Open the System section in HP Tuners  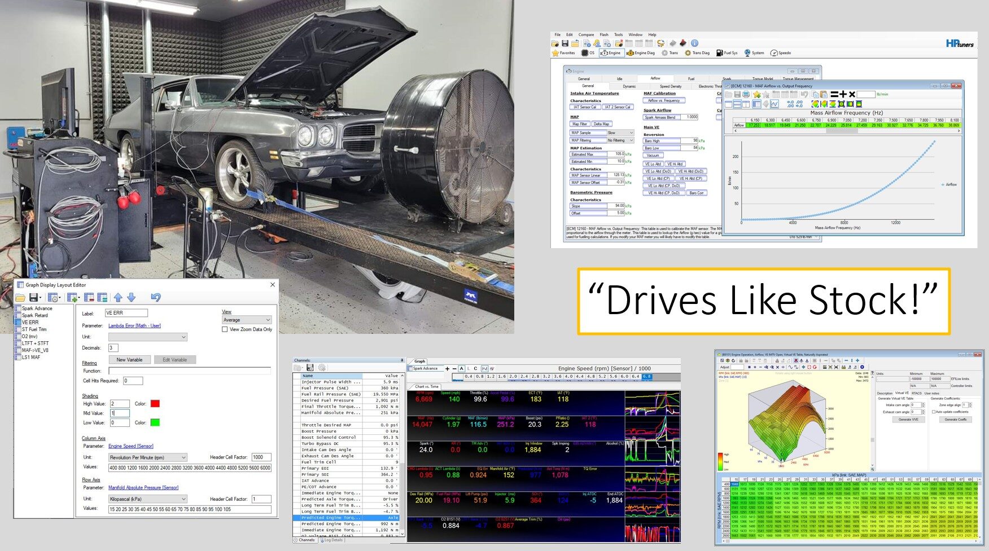click(754, 53)
